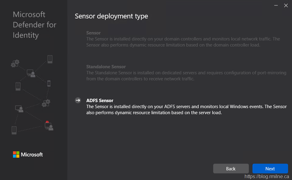Minimize the installer window

[276, 5]
